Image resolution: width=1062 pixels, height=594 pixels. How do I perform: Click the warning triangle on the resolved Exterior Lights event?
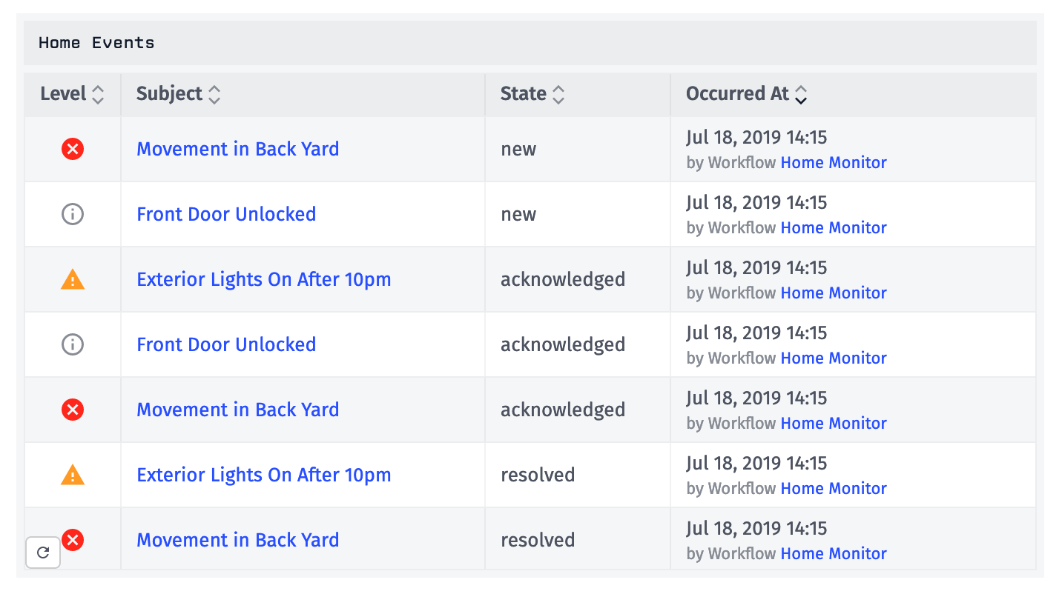point(72,475)
